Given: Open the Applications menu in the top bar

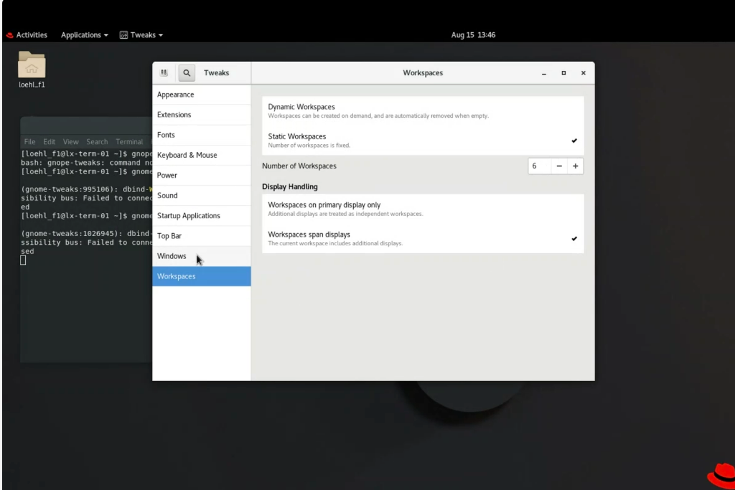Looking at the screenshot, I should tap(84, 35).
